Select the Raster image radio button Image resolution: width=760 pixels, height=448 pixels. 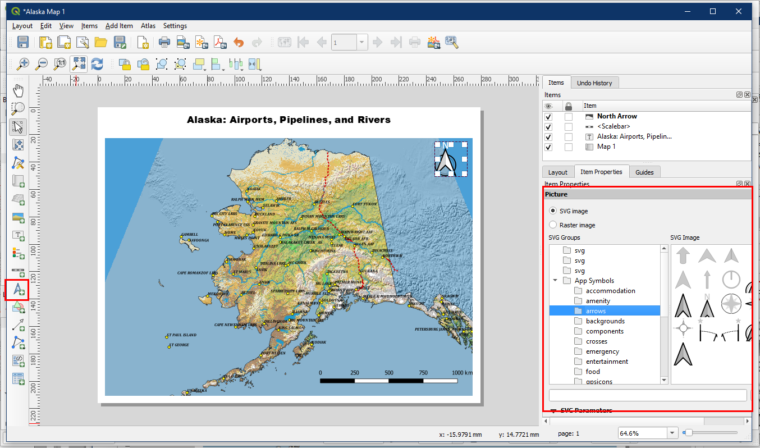pyautogui.click(x=553, y=225)
